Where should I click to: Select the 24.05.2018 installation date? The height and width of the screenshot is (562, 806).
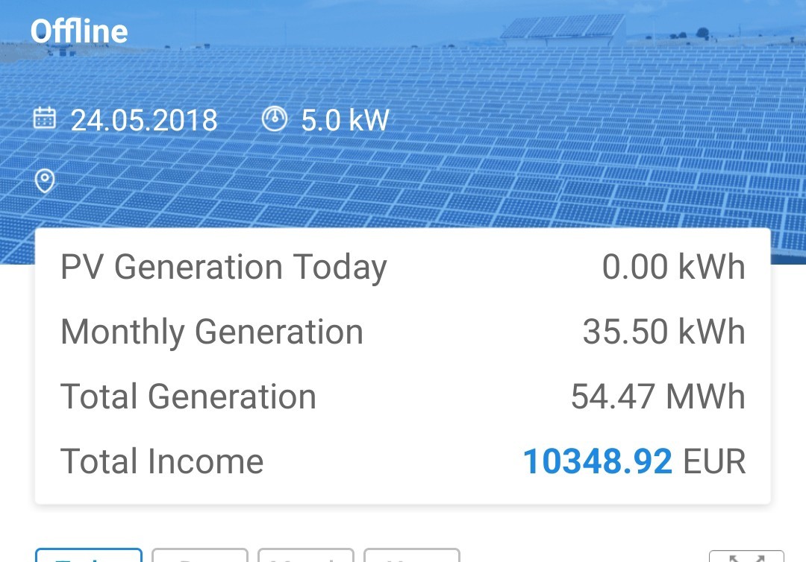tap(144, 120)
